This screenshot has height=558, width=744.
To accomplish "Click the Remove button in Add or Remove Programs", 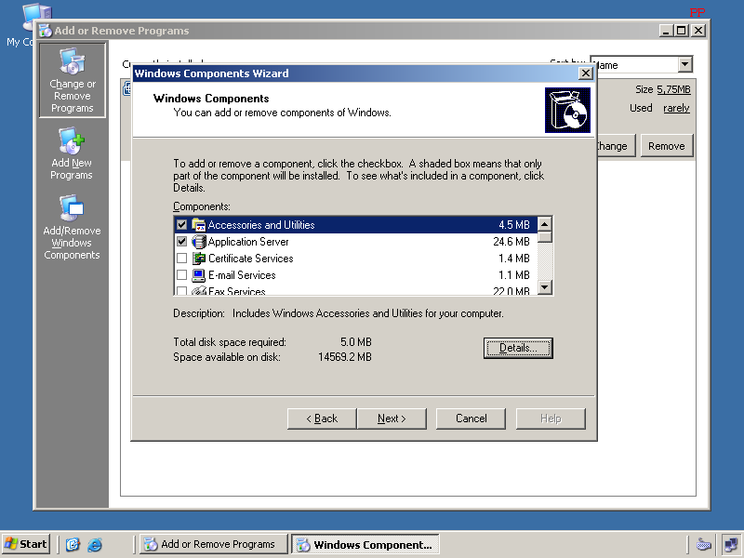I will point(667,146).
